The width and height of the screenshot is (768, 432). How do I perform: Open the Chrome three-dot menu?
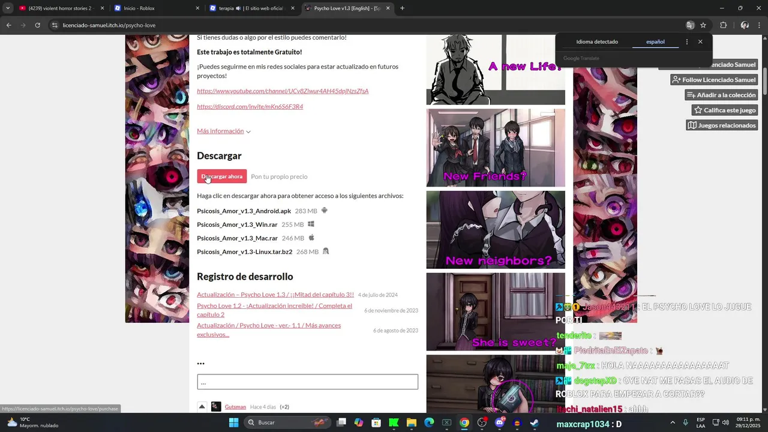[760, 25]
